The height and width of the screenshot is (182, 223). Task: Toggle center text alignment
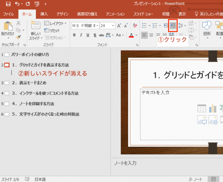[151, 35]
